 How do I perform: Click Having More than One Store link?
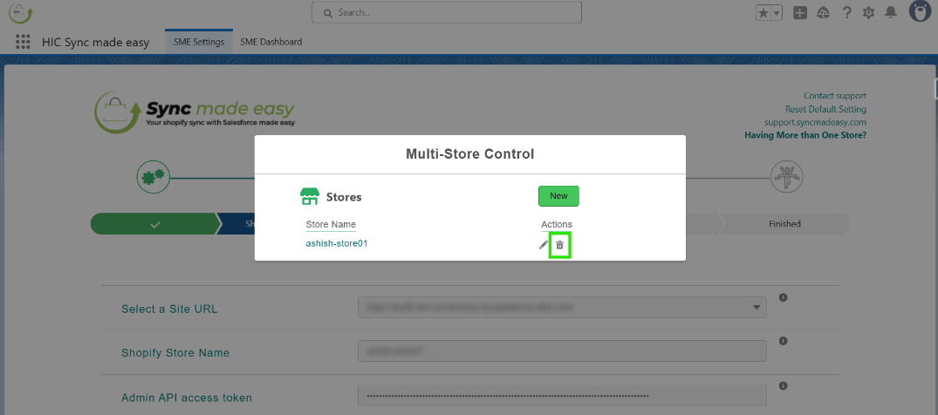point(805,135)
